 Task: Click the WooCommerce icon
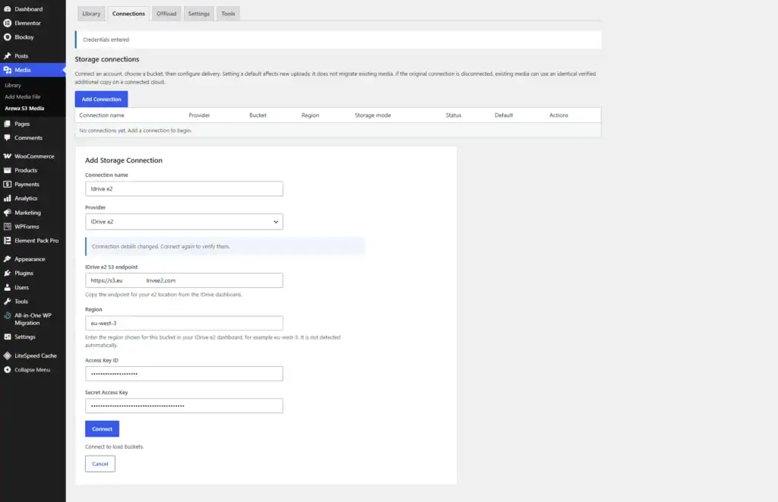pyautogui.click(x=8, y=156)
